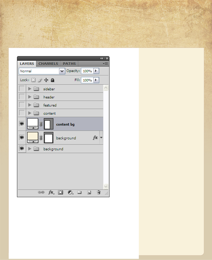Select the 'header' group name
The image size is (212, 260).
tap(49, 97)
